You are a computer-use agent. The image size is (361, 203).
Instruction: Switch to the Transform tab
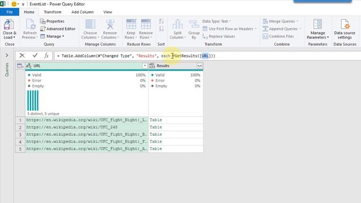click(x=52, y=12)
